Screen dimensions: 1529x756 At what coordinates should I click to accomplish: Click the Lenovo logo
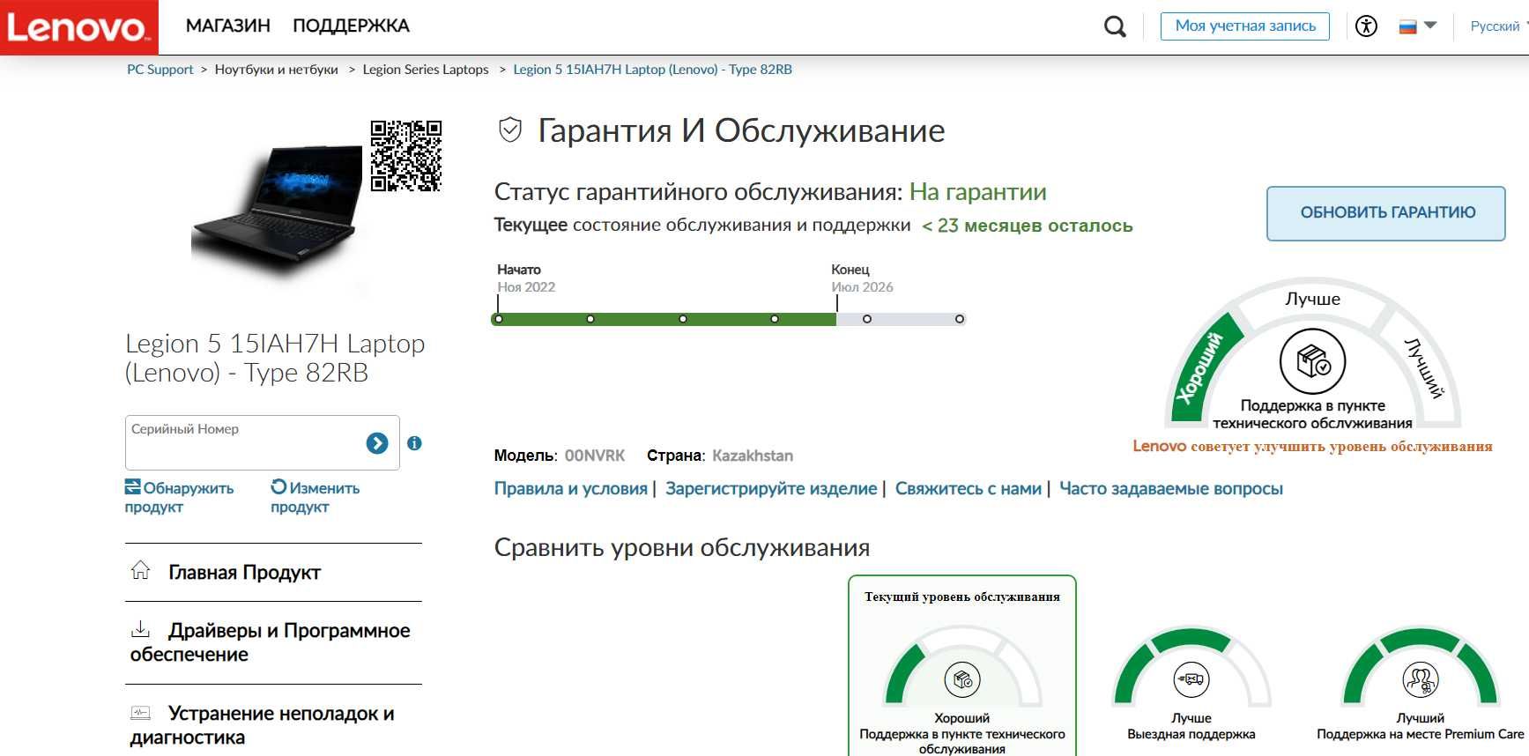(x=78, y=27)
